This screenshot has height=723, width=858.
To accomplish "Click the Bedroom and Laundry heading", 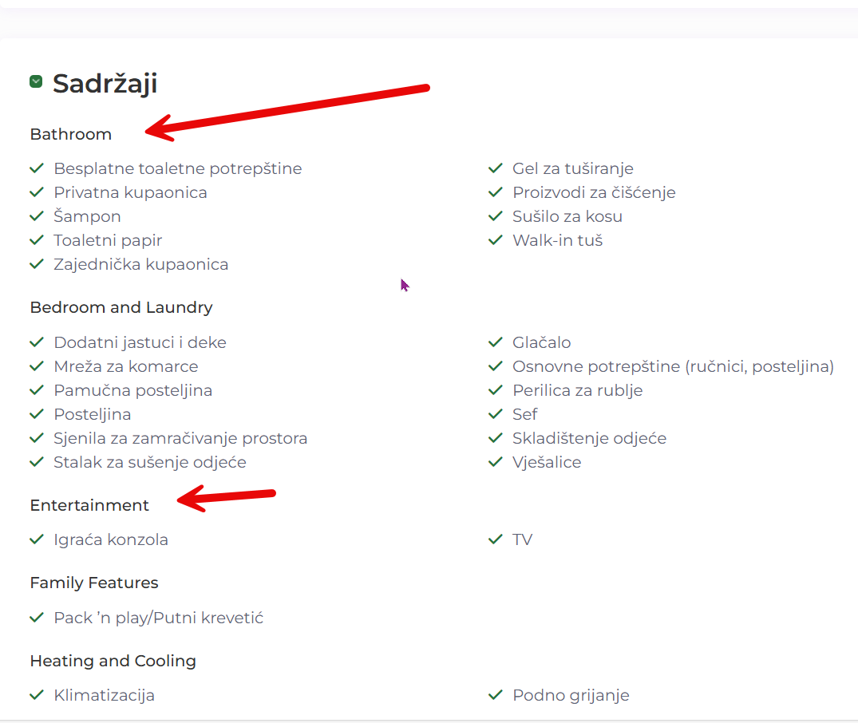I will (x=121, y=307).
